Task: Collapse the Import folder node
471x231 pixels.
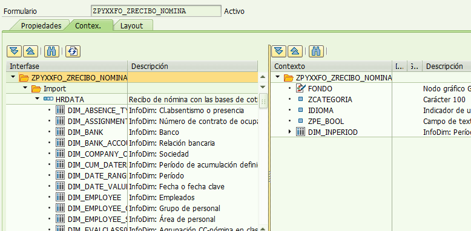Action: 25,88
